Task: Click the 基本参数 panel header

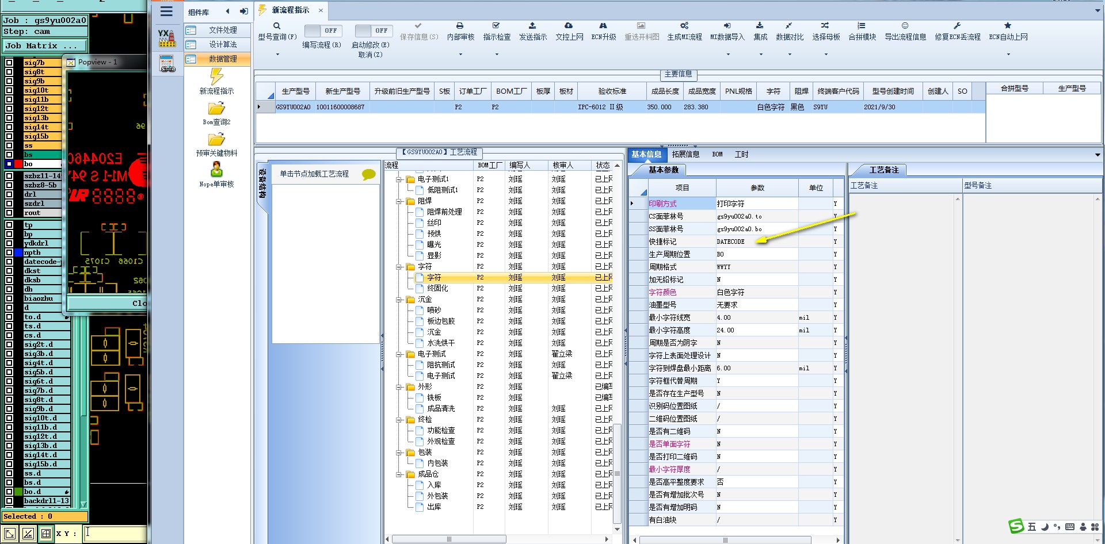Action: point(664,170)
